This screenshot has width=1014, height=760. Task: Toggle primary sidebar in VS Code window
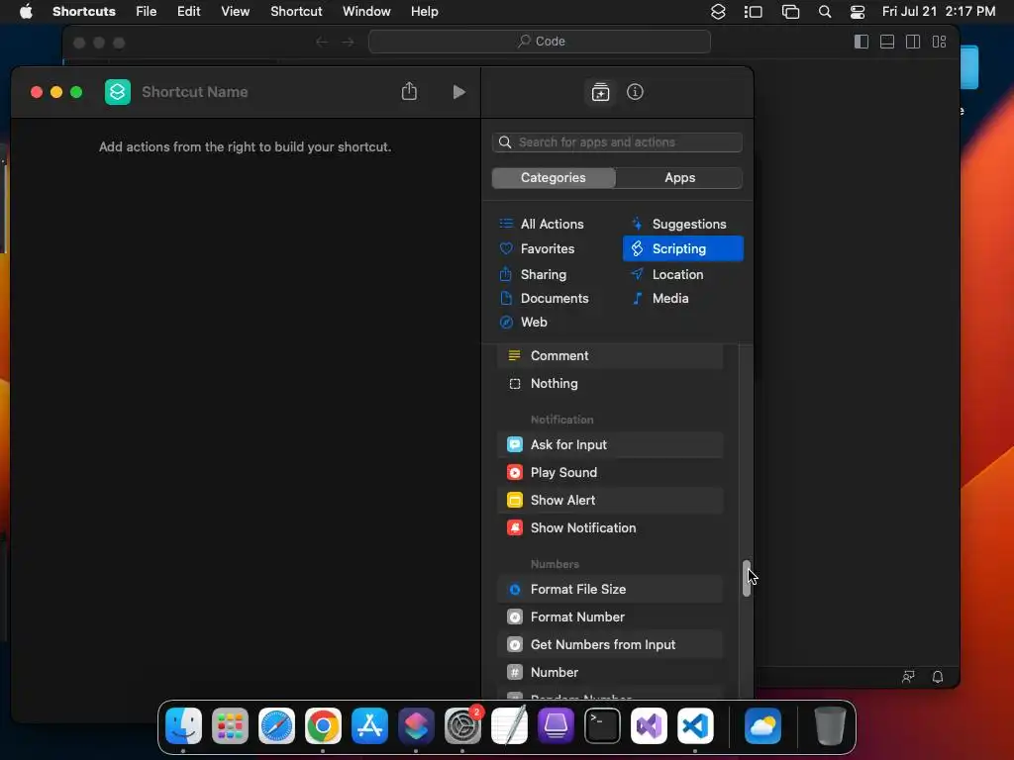(862, 42)
